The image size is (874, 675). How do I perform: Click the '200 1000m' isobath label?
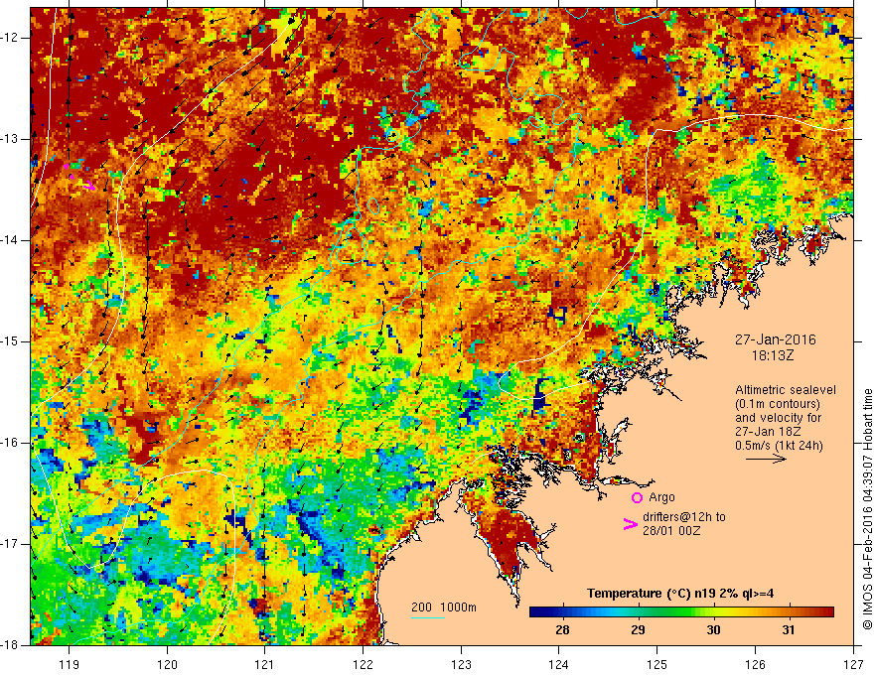pos(444,607)
